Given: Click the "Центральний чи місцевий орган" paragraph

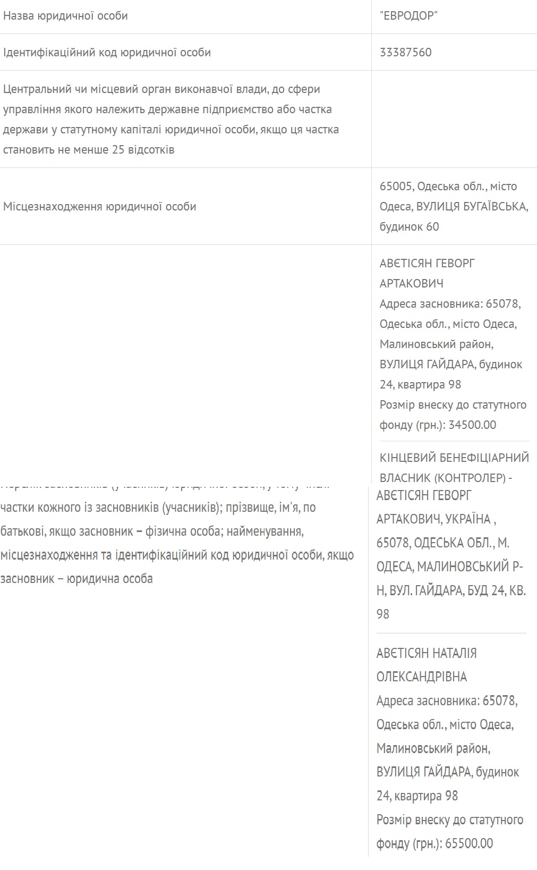Looking at the screenshot, I should pyautogui.click(x=171, y=119).
